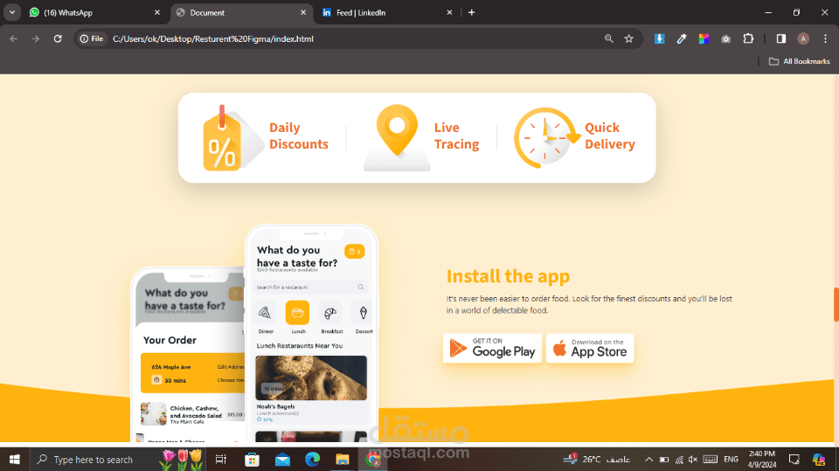The height and width of the screenshot is (471, 839).
Task: Reload the current page
Action: tap(58, 38)
